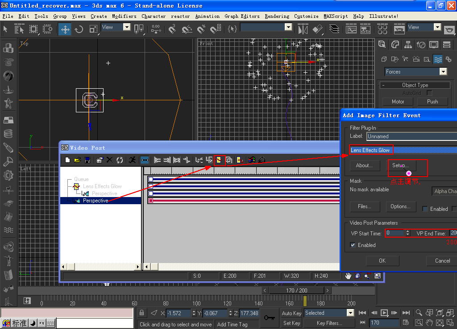Click New Sequence in Video Post toolbar
This screenshot has height=329, width=457.
click(68, 160)
